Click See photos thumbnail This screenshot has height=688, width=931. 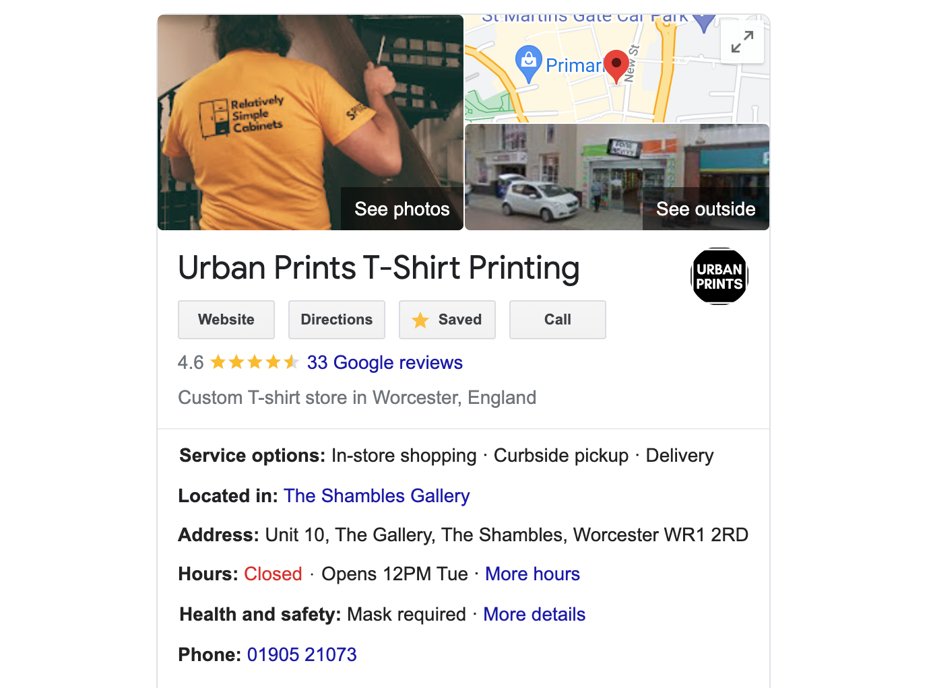click(311, 123)
